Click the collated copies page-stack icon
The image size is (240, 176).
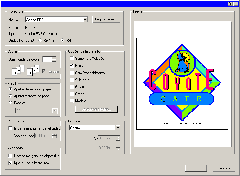click(18, 70)
